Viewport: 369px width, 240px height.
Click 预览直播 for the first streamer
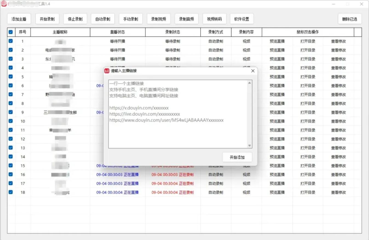(278, 41)
